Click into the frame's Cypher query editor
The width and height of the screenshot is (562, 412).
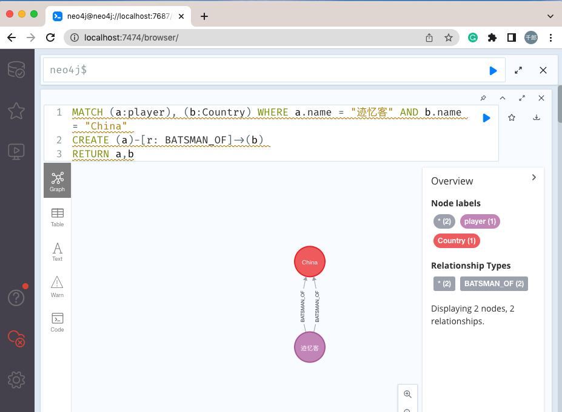click(271, 133)
